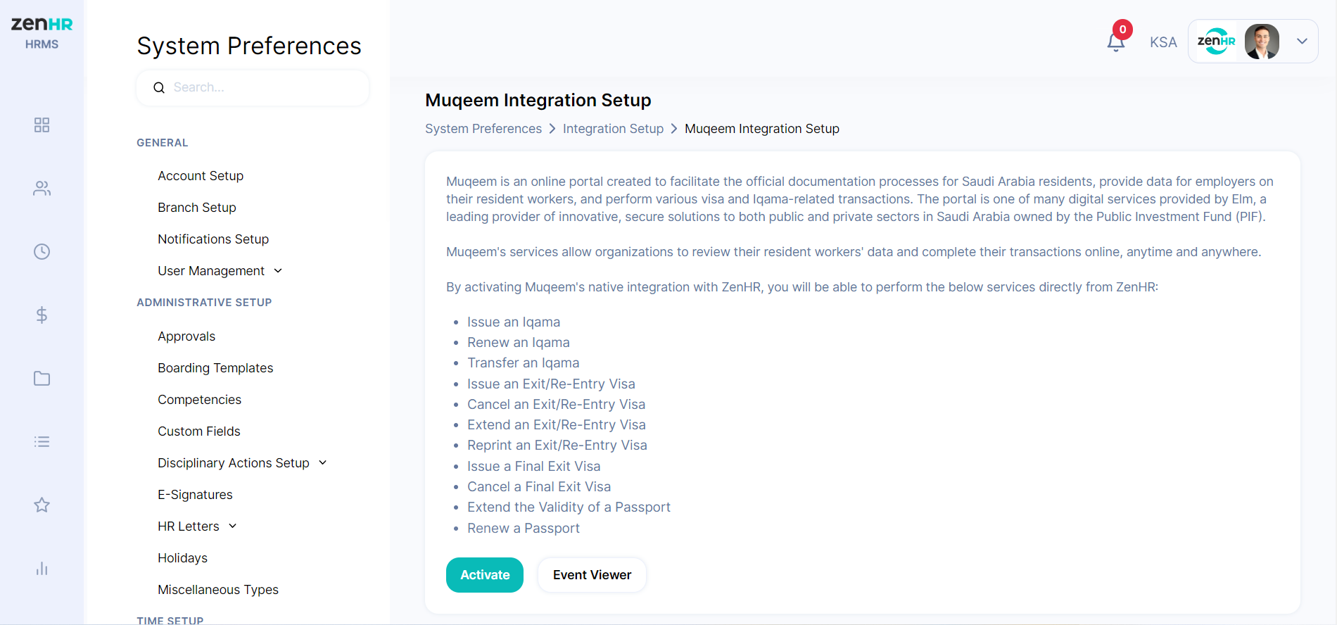Click the KSA country label
This screenshot has width=1337, height=625.
pyautogui.click(x=1163, y=42)
